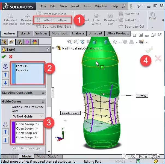Viewport: 165px width, 164px height.
Task: Open the Hole Wizard
Action: 96,20
